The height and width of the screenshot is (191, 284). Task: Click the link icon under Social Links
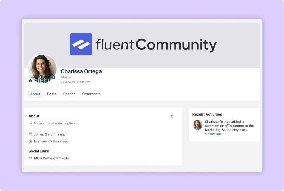click(x=30, y=158)
